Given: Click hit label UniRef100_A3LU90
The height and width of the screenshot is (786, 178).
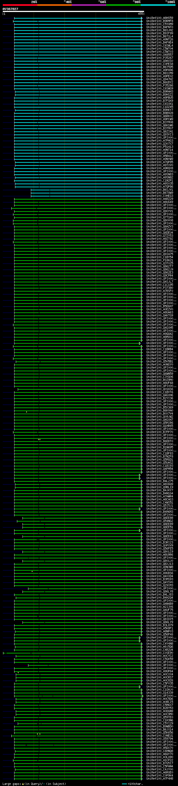Looking at the screenshot, I should coord(160,757).
